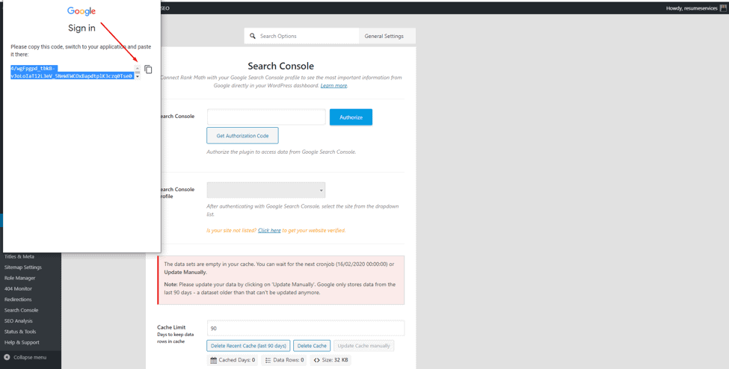Click the Authorize button
Image resolution: width=729 pixels, height=369 pixels.
[351, 117]
